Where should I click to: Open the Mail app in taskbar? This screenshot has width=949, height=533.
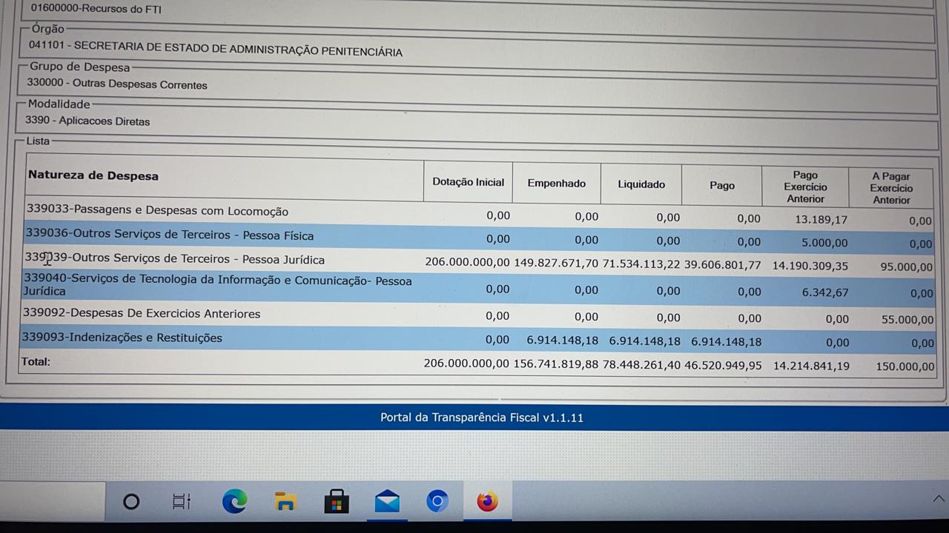coord(387,502)
